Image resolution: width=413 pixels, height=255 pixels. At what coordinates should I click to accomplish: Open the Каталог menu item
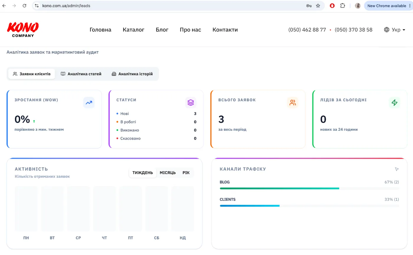click(134, 30)
